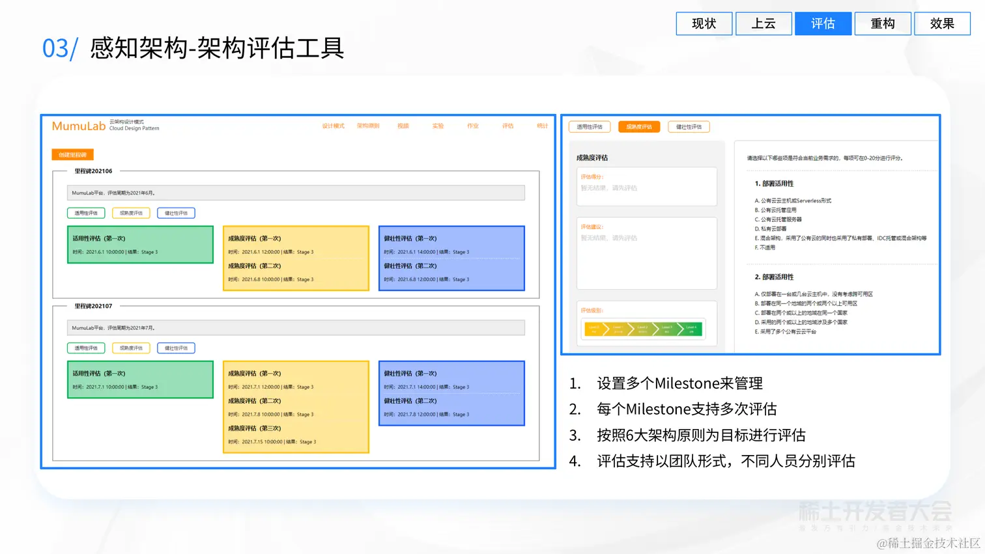
Task: Open the 作业 menu item
Action: pos(473,126)
